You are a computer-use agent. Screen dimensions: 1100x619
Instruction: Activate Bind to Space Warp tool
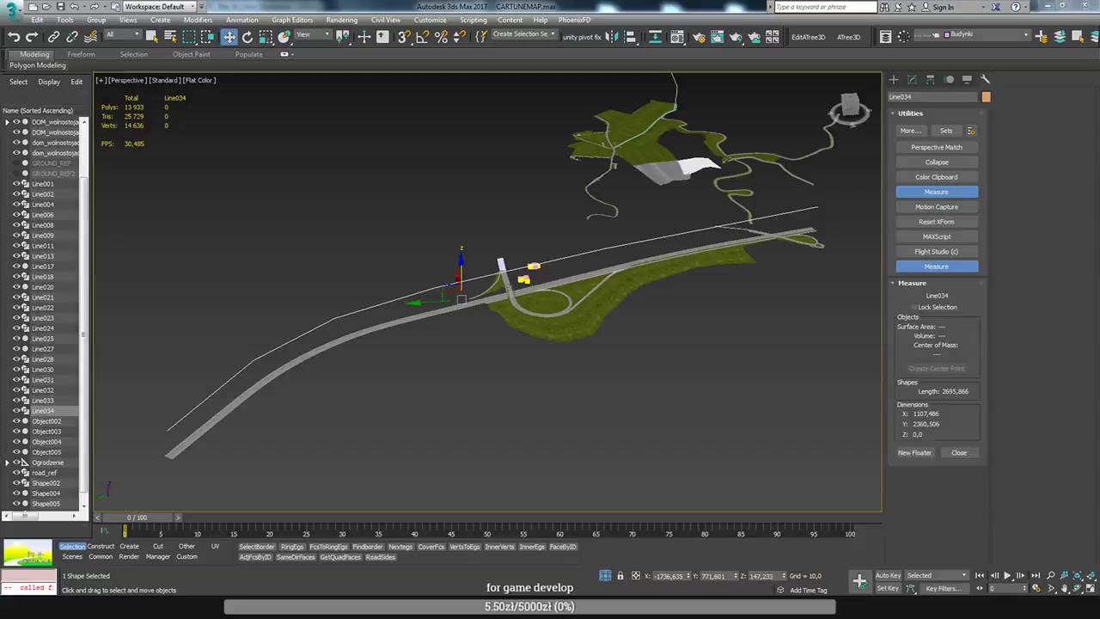coord(91,37)
